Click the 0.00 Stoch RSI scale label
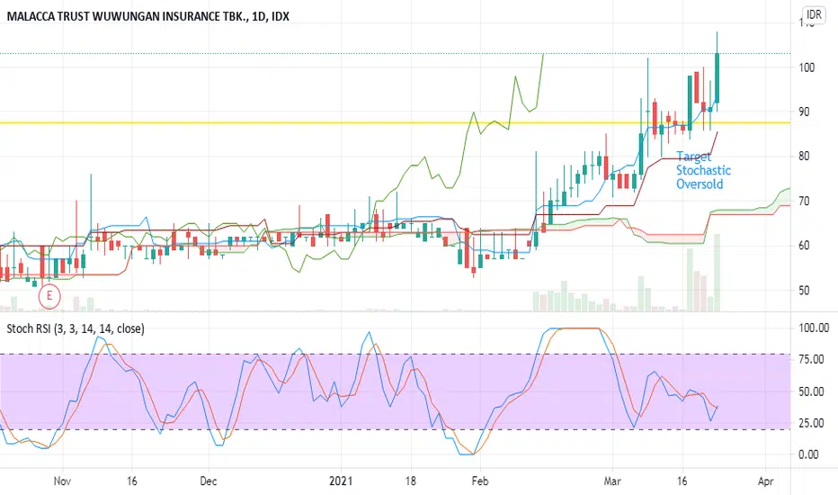Image resolution: width=838 pixels, height=495 pixels. click(808, 454)
